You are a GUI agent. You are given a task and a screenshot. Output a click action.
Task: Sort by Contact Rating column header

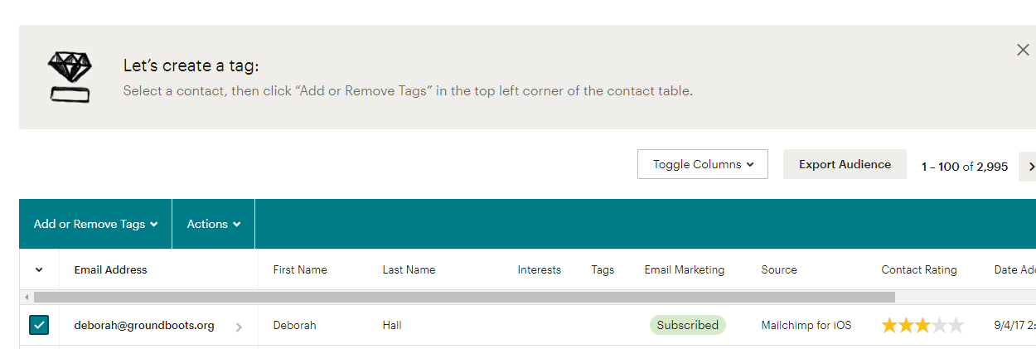click(919, 269)
